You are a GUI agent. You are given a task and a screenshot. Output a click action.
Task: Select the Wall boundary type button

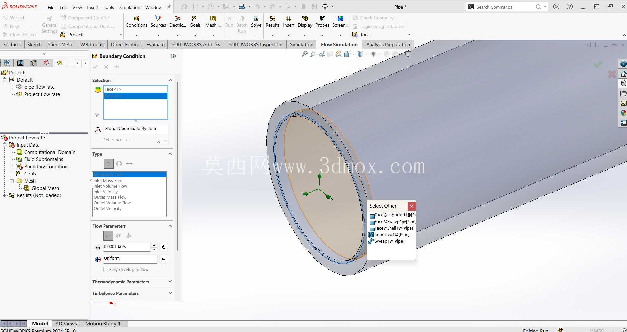tap(129, 164)
